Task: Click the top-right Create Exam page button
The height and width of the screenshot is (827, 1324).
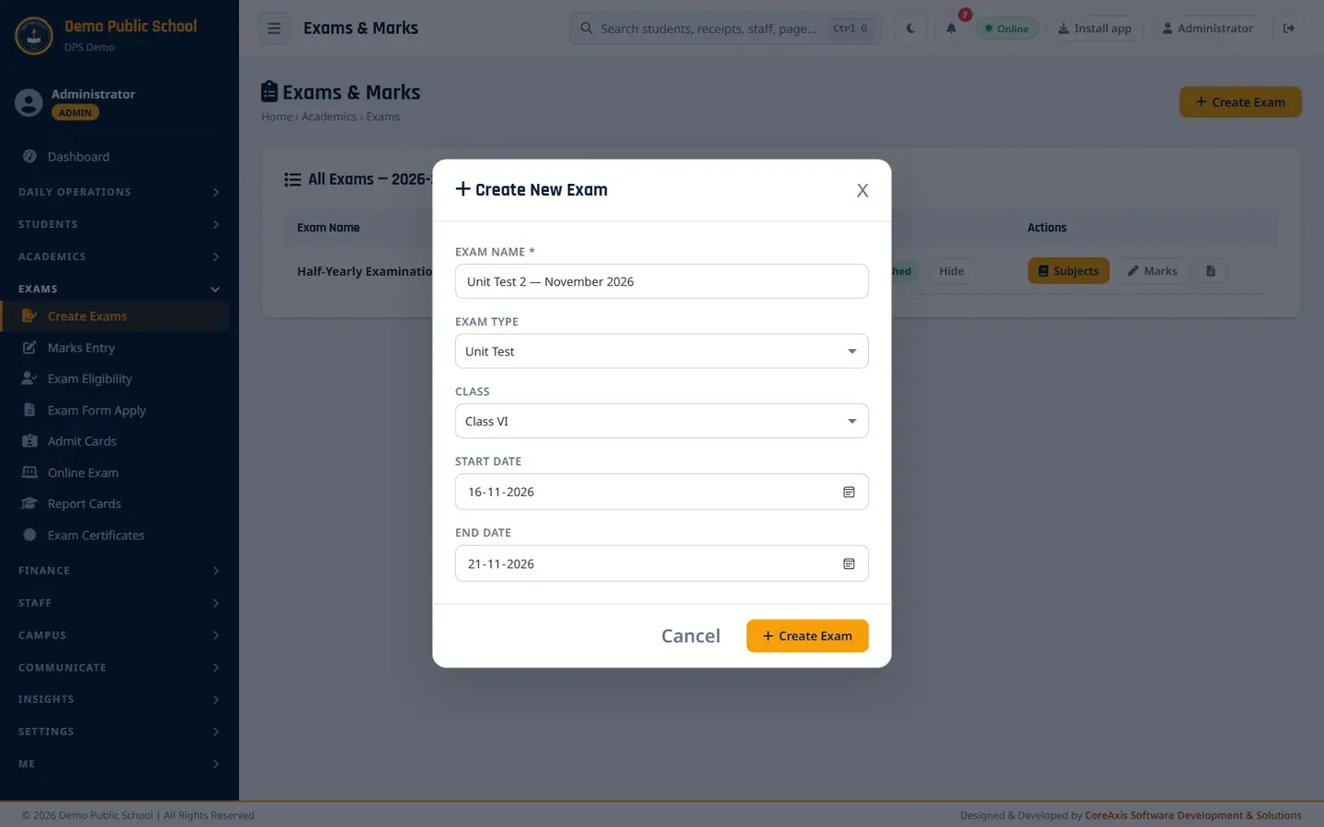Action: 1240,102
